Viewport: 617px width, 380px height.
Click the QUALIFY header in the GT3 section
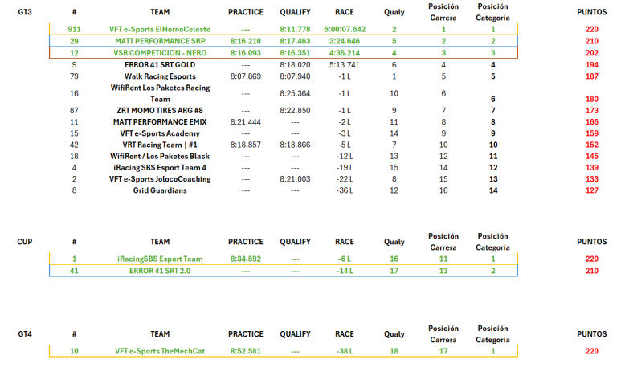point(295,12)
